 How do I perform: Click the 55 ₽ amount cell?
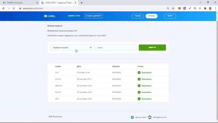click(57, 73)
